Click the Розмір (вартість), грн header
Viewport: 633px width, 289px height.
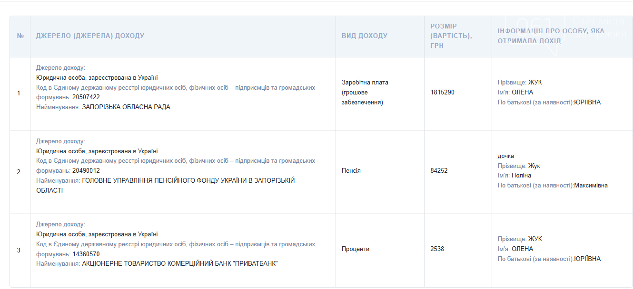click(x=451, y=36)
